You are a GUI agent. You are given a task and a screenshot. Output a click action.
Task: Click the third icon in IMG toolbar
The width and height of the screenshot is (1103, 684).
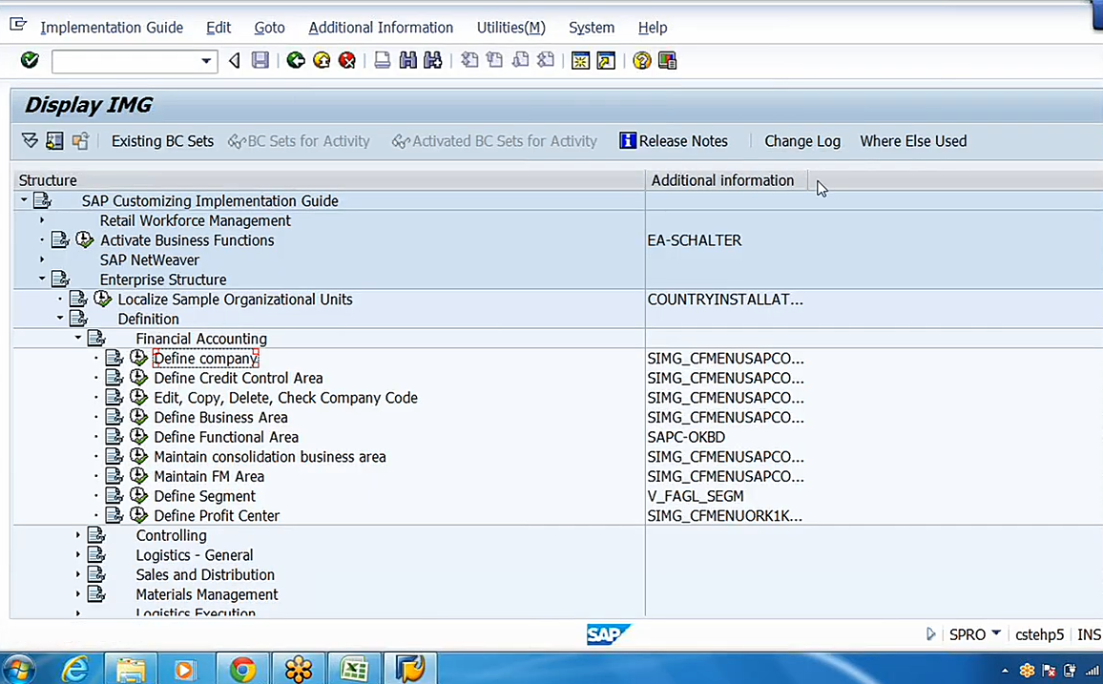[80, 141]
